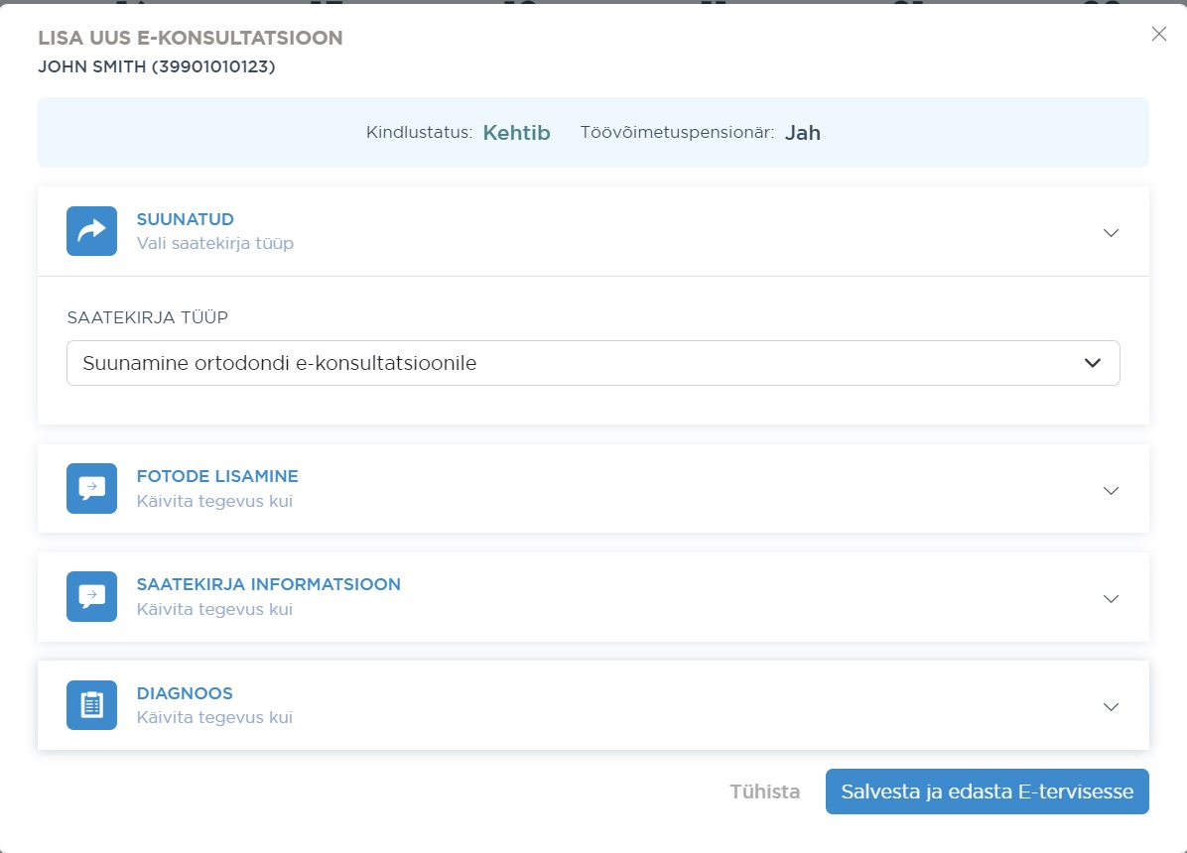Click the Diagnoos clipboard icon

[91, 705]
